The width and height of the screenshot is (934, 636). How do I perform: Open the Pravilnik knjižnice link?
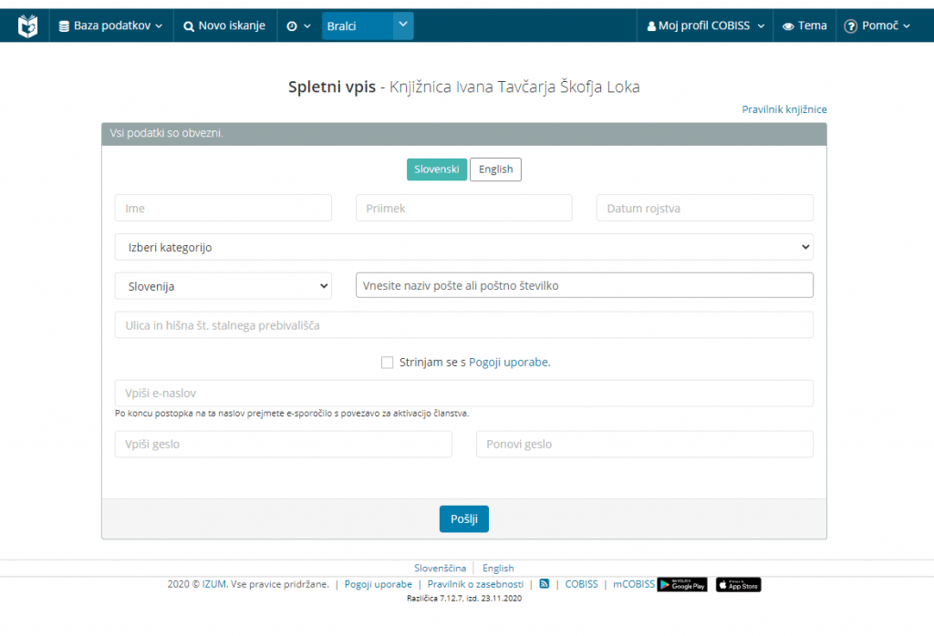click(x=784, y=109)
